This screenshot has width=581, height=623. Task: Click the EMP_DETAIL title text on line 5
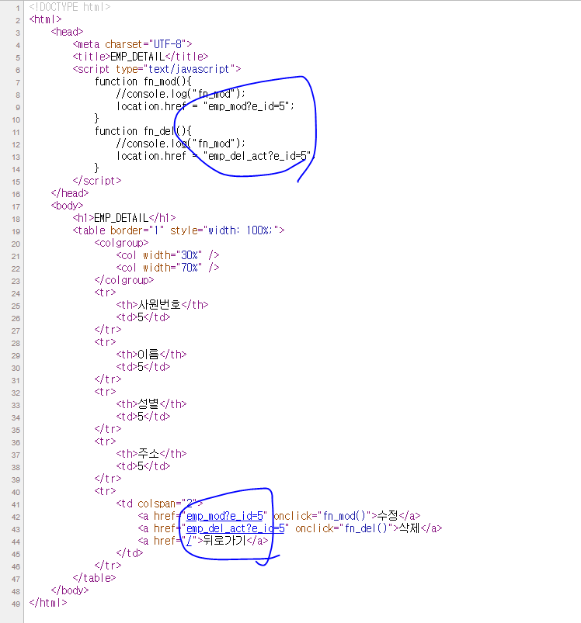[x=137, y=57]
